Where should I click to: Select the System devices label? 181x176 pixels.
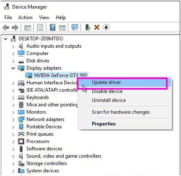[x=43, y=171]
